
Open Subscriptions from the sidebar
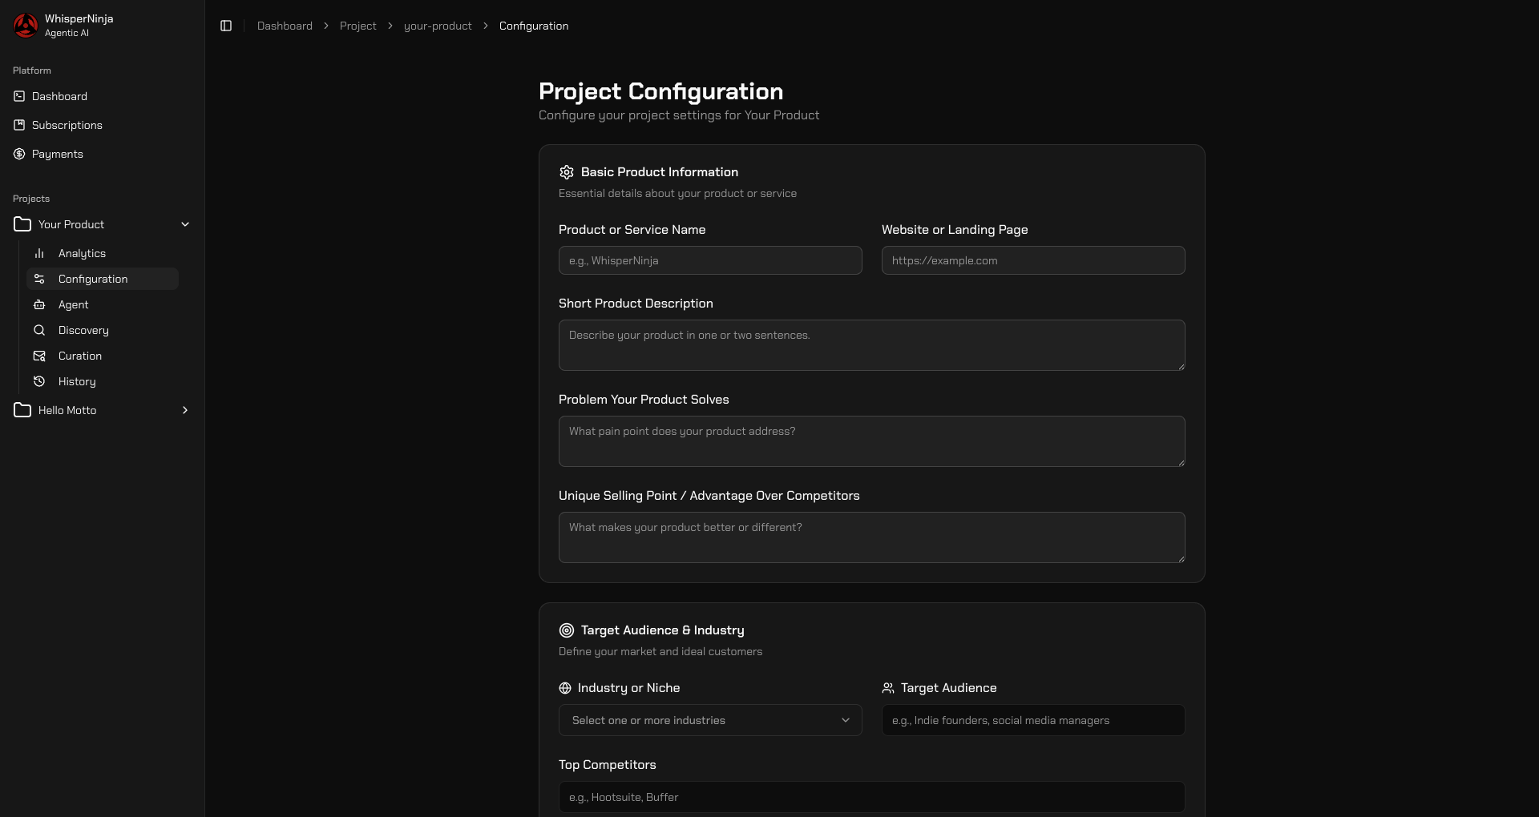[x=67, y=125]
